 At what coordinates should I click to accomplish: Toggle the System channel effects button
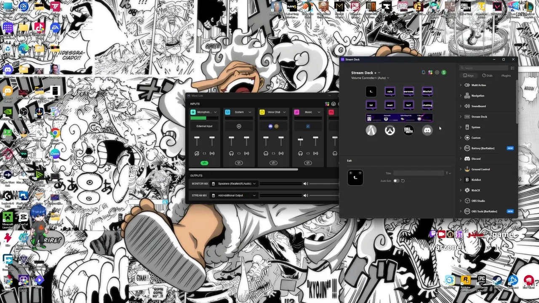[x=239, y=163]
